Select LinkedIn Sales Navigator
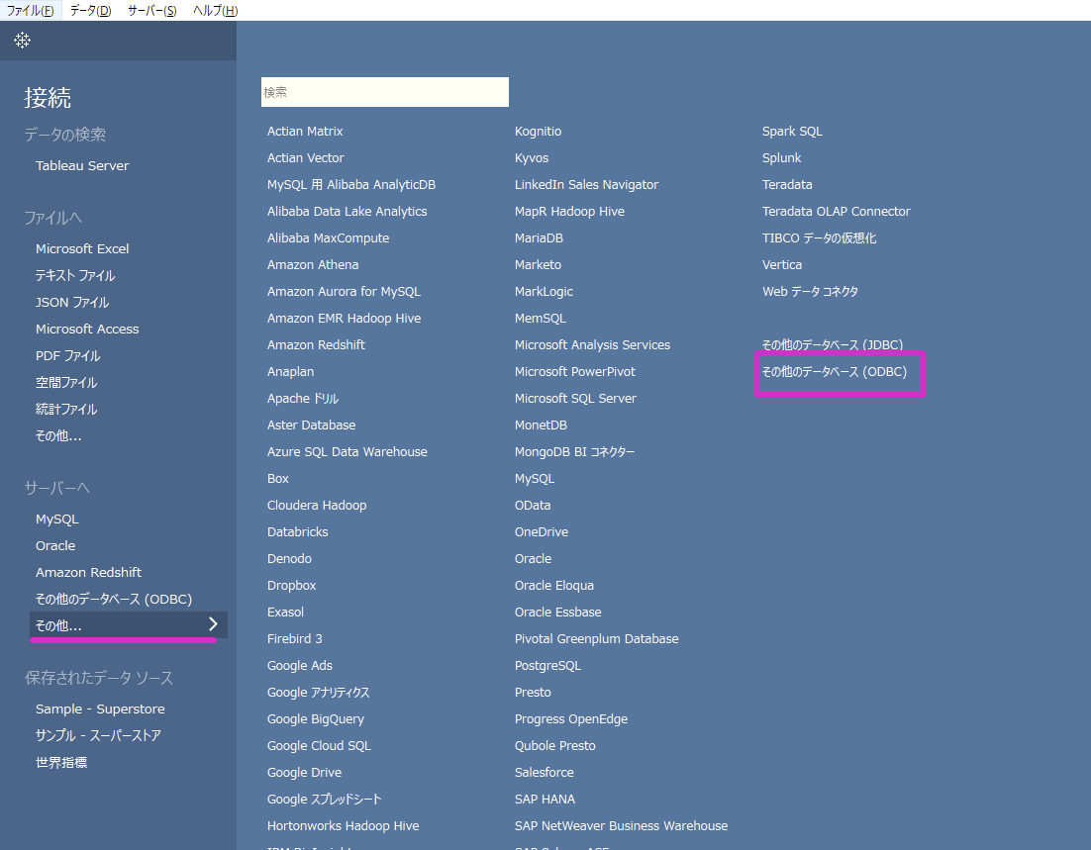This screenshot has width=1091, height=850. pos(586,185)
